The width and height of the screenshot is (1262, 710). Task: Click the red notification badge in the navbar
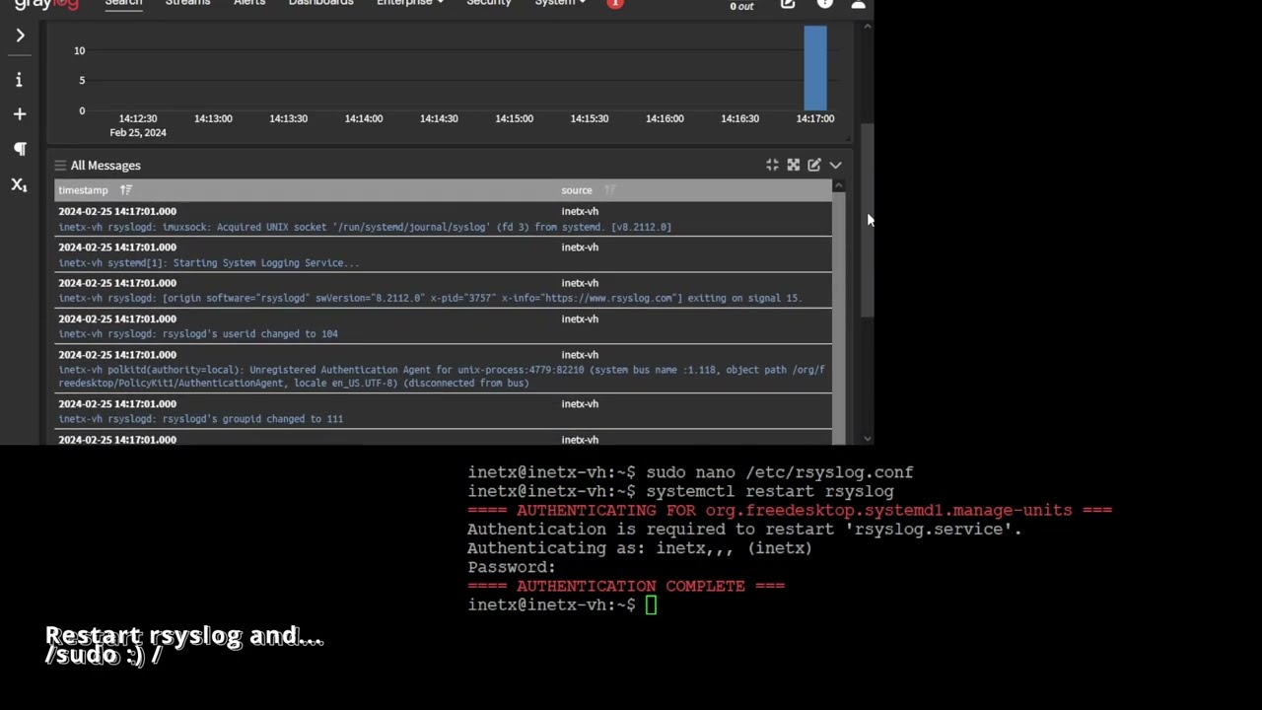point(615,4)
